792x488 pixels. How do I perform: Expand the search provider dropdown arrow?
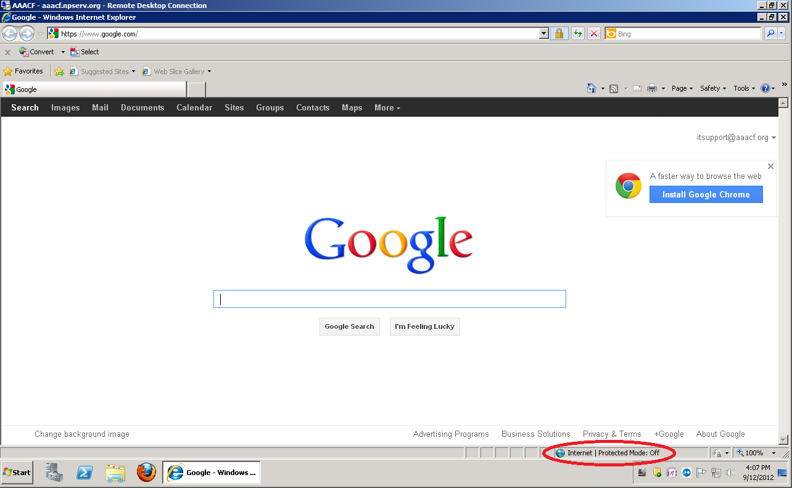click(x=783, y=33)
